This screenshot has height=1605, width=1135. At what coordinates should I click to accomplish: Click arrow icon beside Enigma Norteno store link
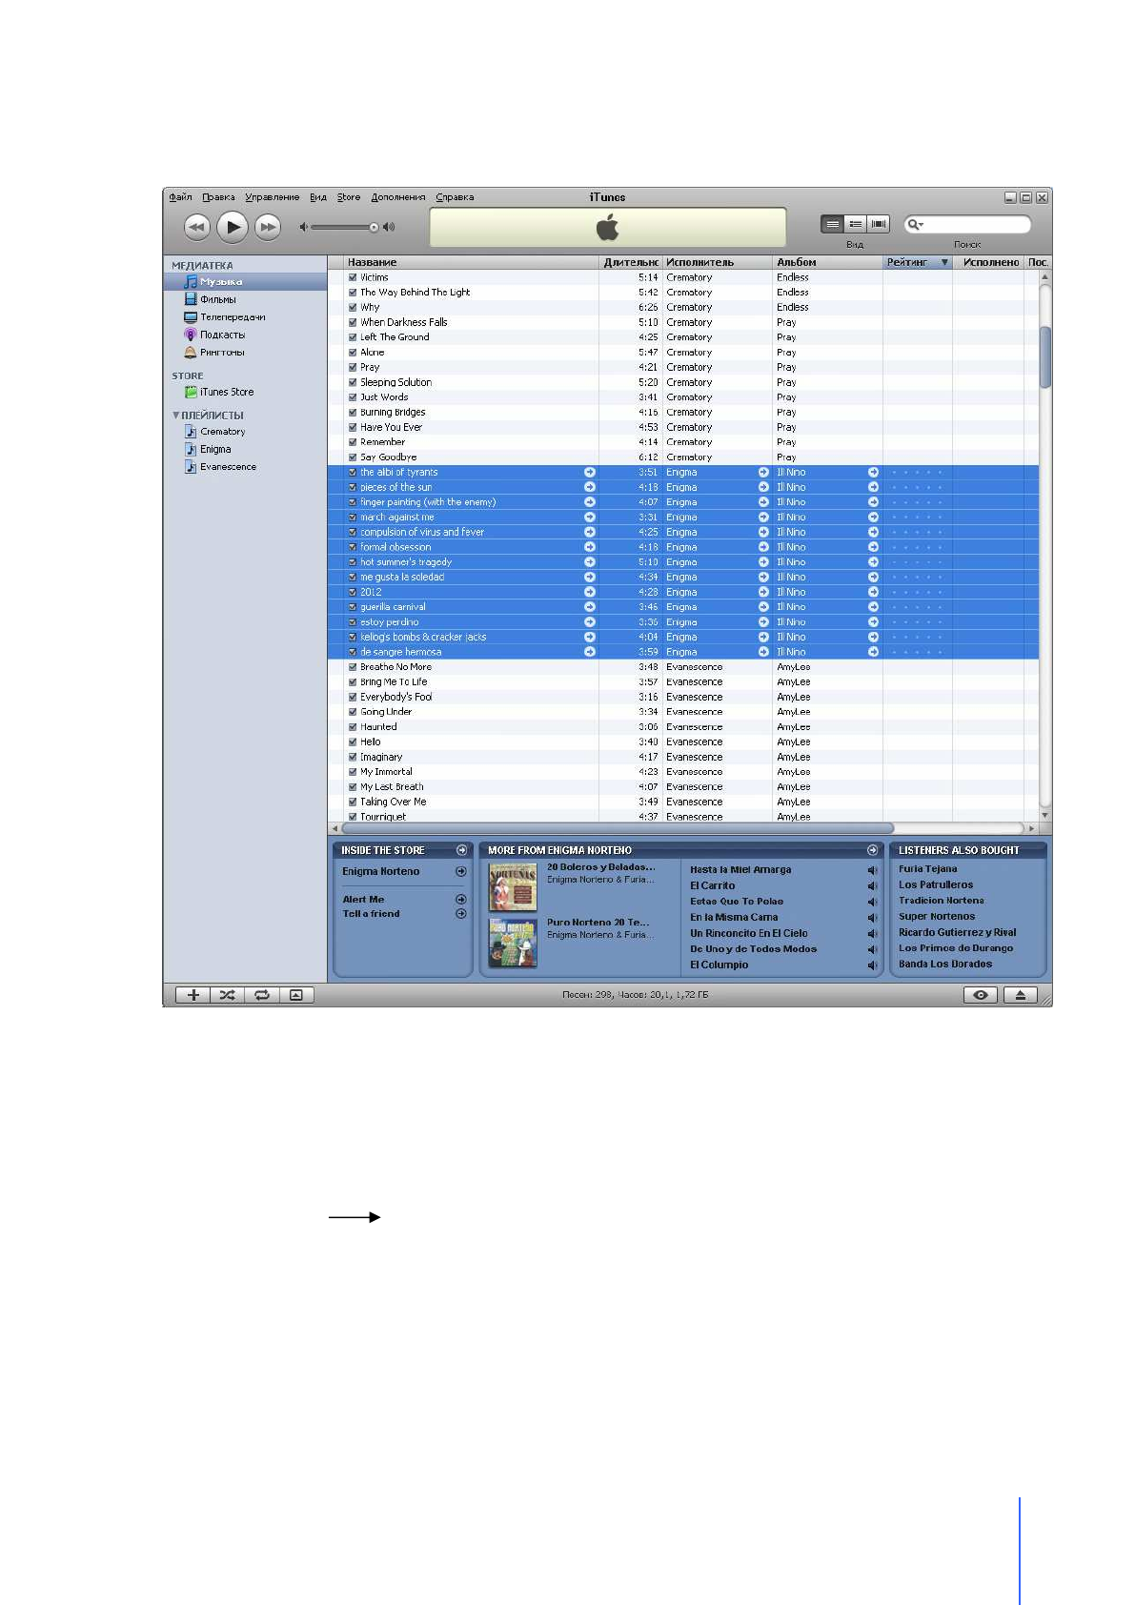(461, 871)
